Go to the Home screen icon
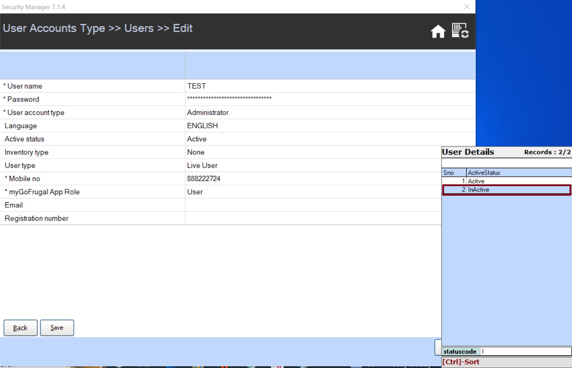The width and height of the screenshot is (572, 368). coord(438,31)
